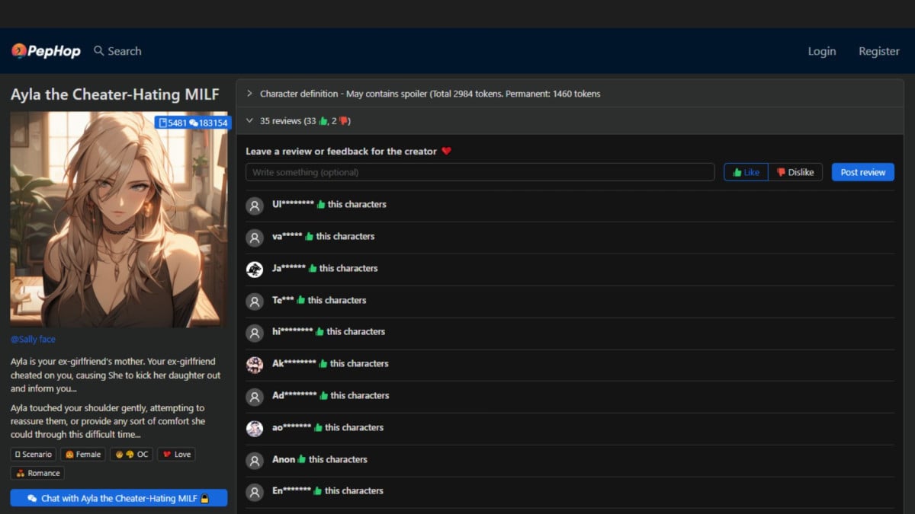Viewport: 915px width, 514px height.
Task: Click the review text input field
Action: coord(480,172)
